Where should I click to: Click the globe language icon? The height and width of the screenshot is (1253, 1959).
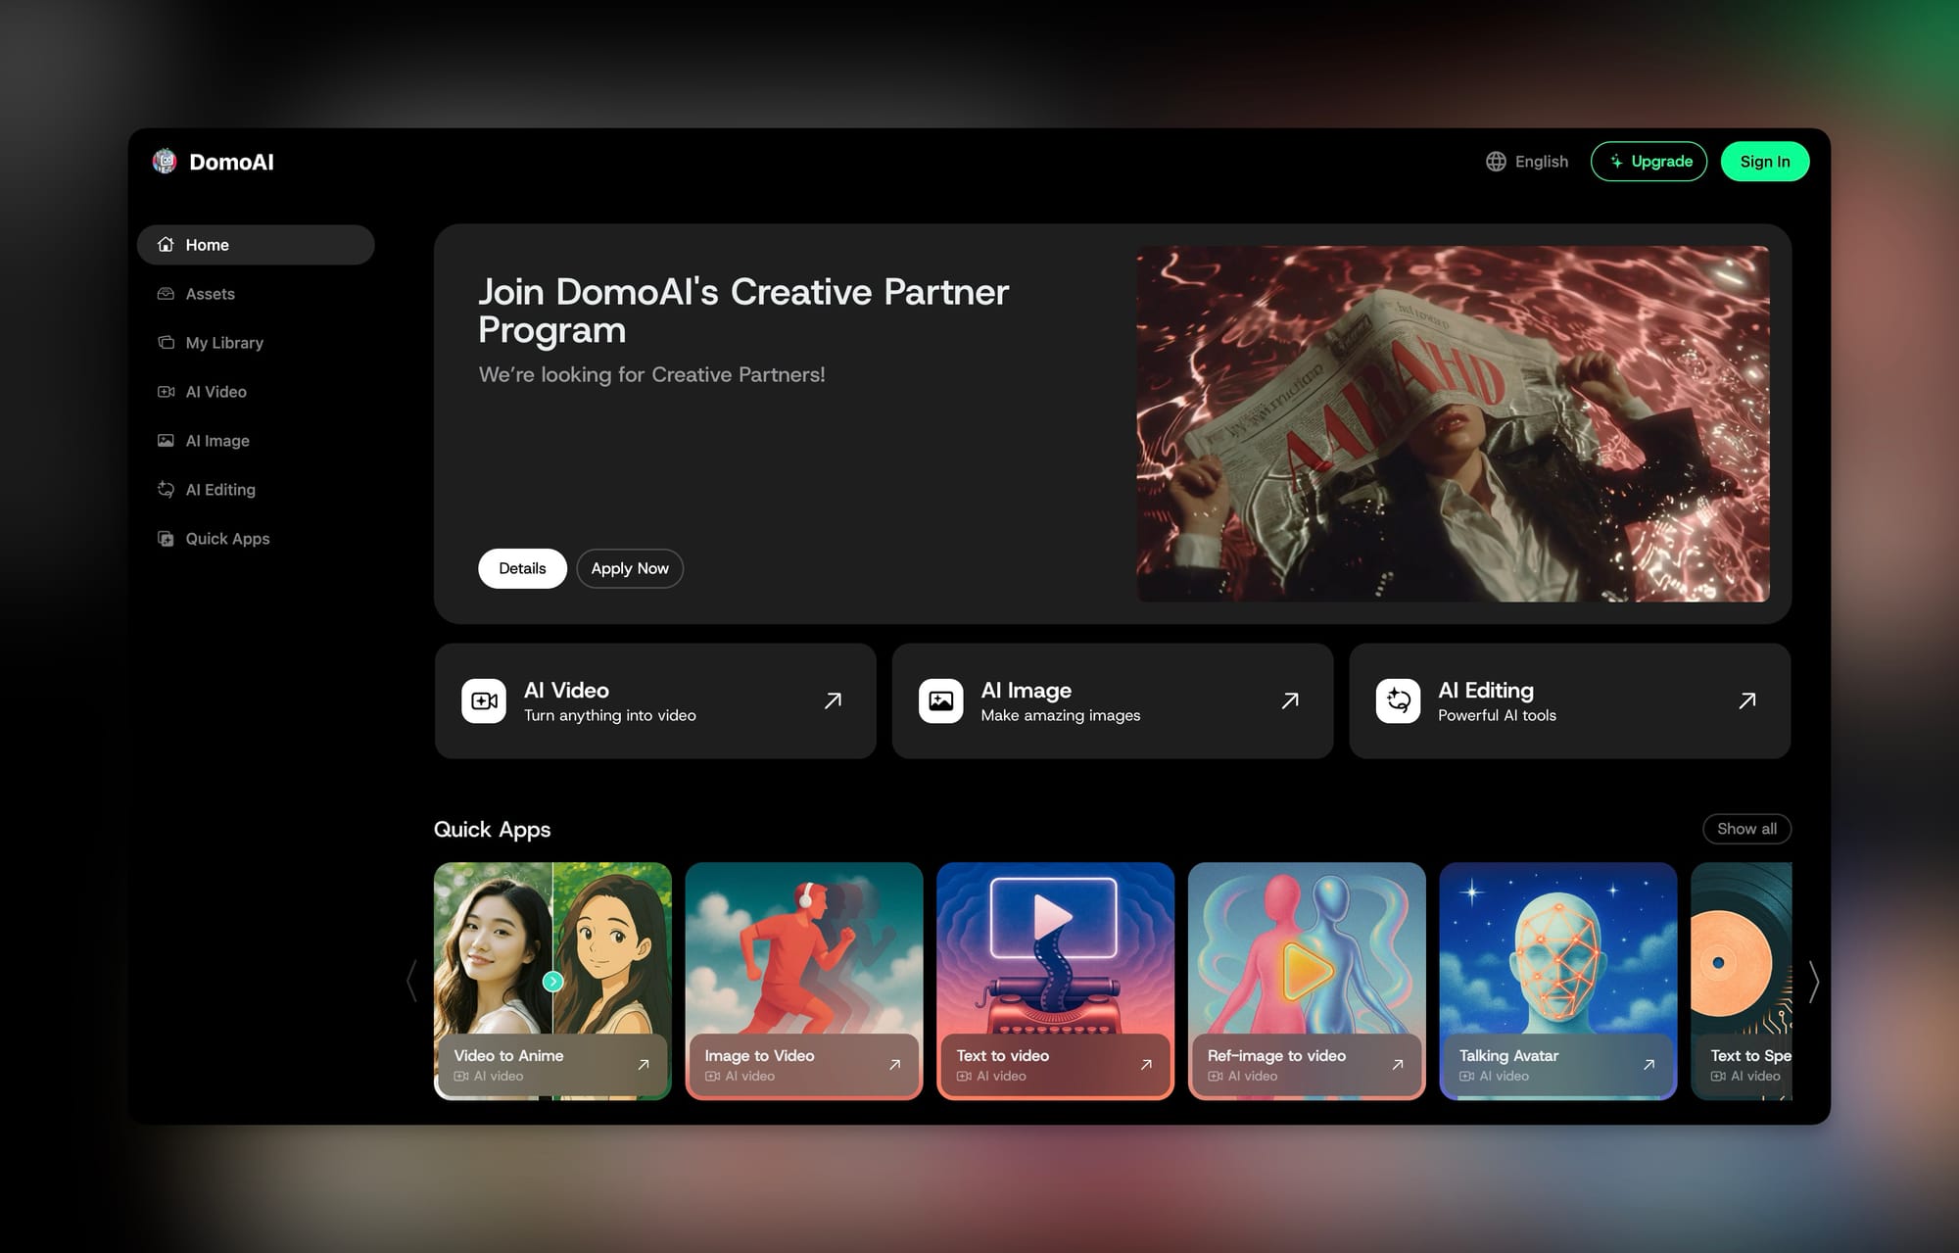1496,161
